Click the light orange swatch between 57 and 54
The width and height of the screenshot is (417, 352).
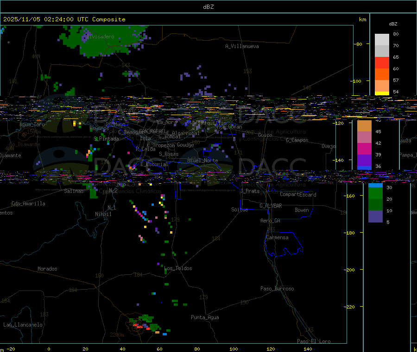382,86
